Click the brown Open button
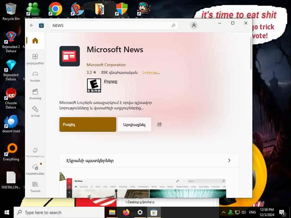The image size is (291, 218). (88, 124)
